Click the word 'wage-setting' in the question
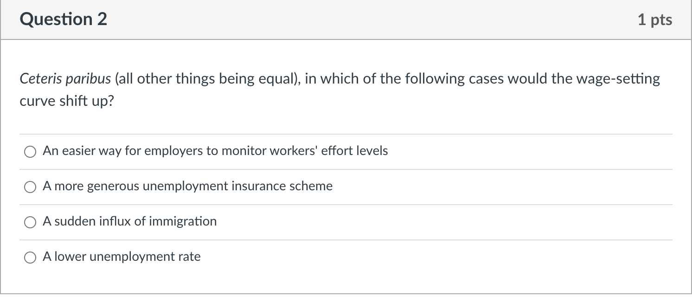This screenshot has width=692, height=297. (x=618, y=79)
